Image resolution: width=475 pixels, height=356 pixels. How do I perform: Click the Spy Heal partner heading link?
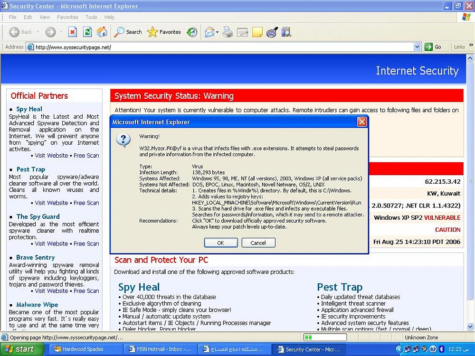click(29, 109)
